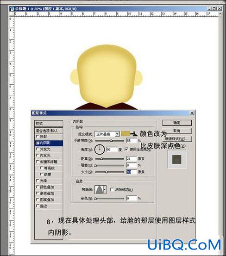226x256 pixels.
Task: Enable the 图案叠加 pattern overlay checkbox
Action: pyautogui.click(x=38, y=200)
